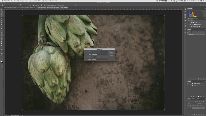Screen dimensions: 206x116
Task: Click the action Name text field
Action: tap(100, 52)
